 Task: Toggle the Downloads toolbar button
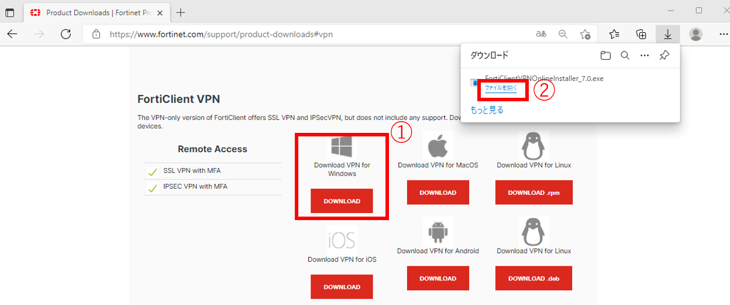click(667, 34)
